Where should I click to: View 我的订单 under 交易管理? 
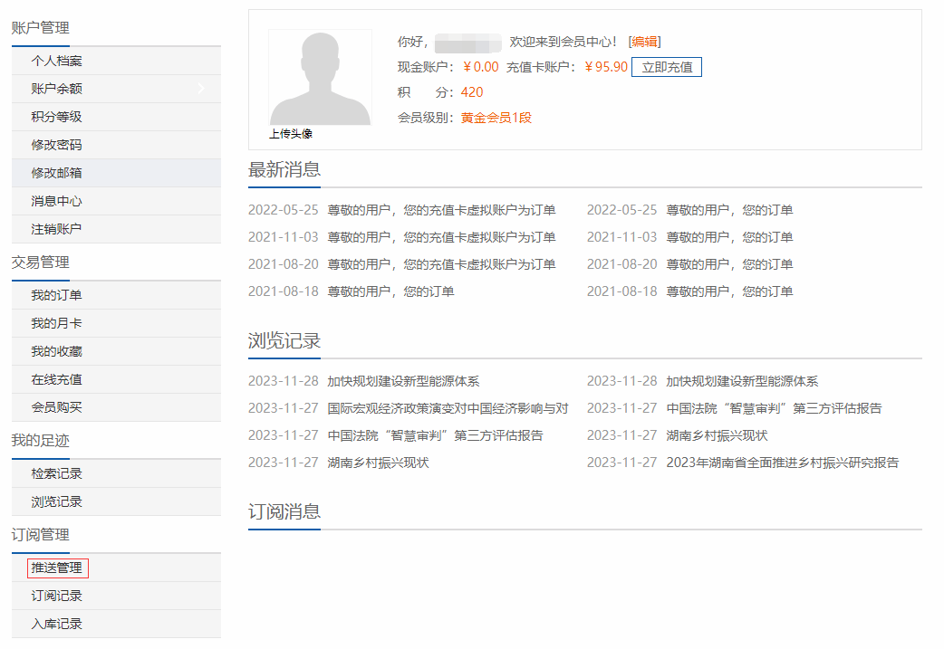56,295
